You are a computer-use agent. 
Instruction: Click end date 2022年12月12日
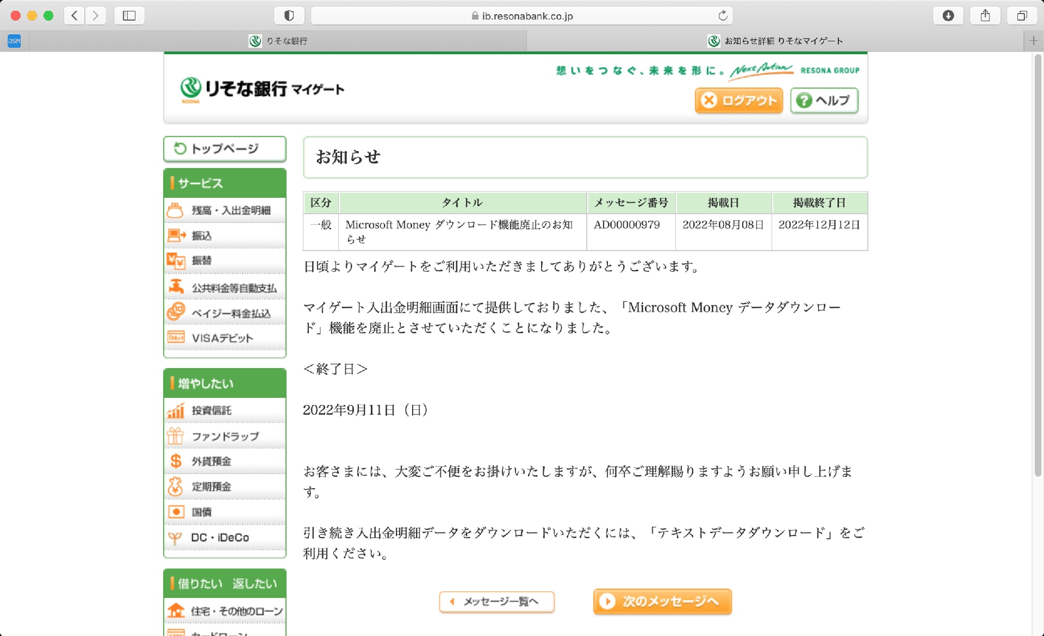pos(819,225)
